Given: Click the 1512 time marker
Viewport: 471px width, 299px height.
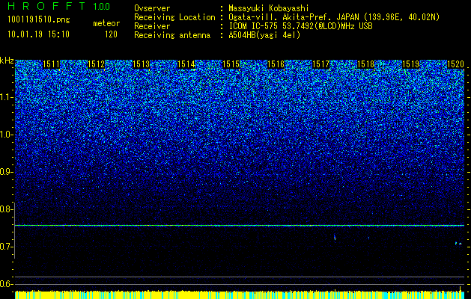Looking at the screenshot, I should pyautogui.click(x=96, y=64).
